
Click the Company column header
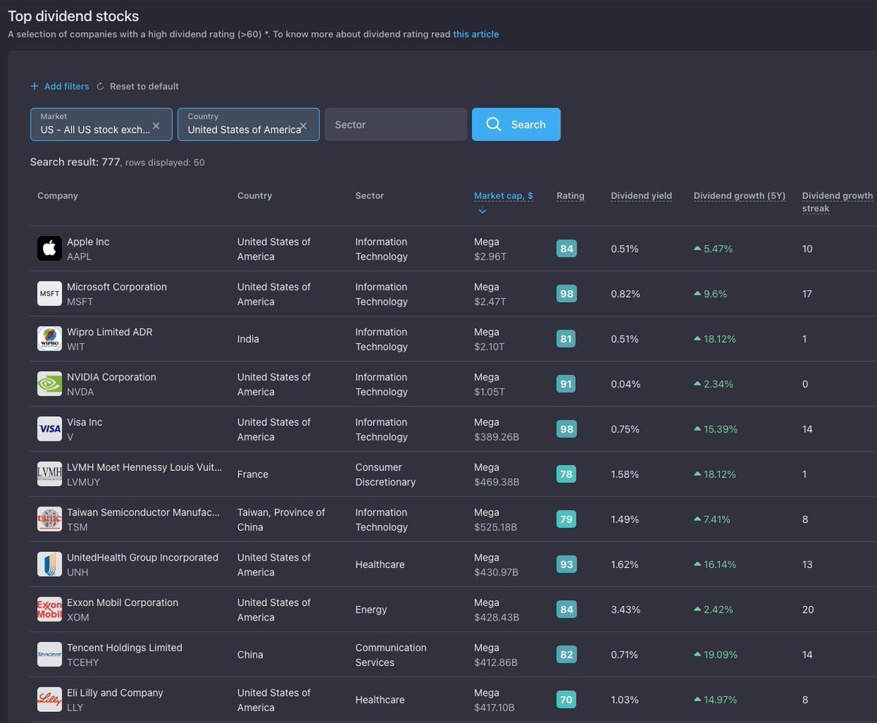tap(58, 196)
